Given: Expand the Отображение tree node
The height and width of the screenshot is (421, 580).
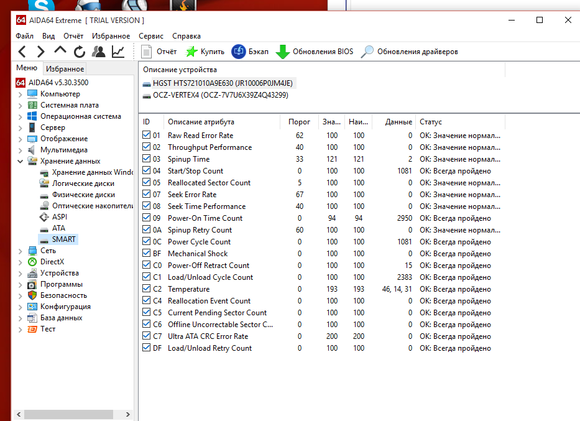Looking at the screenshot, I should pos(20,139).
